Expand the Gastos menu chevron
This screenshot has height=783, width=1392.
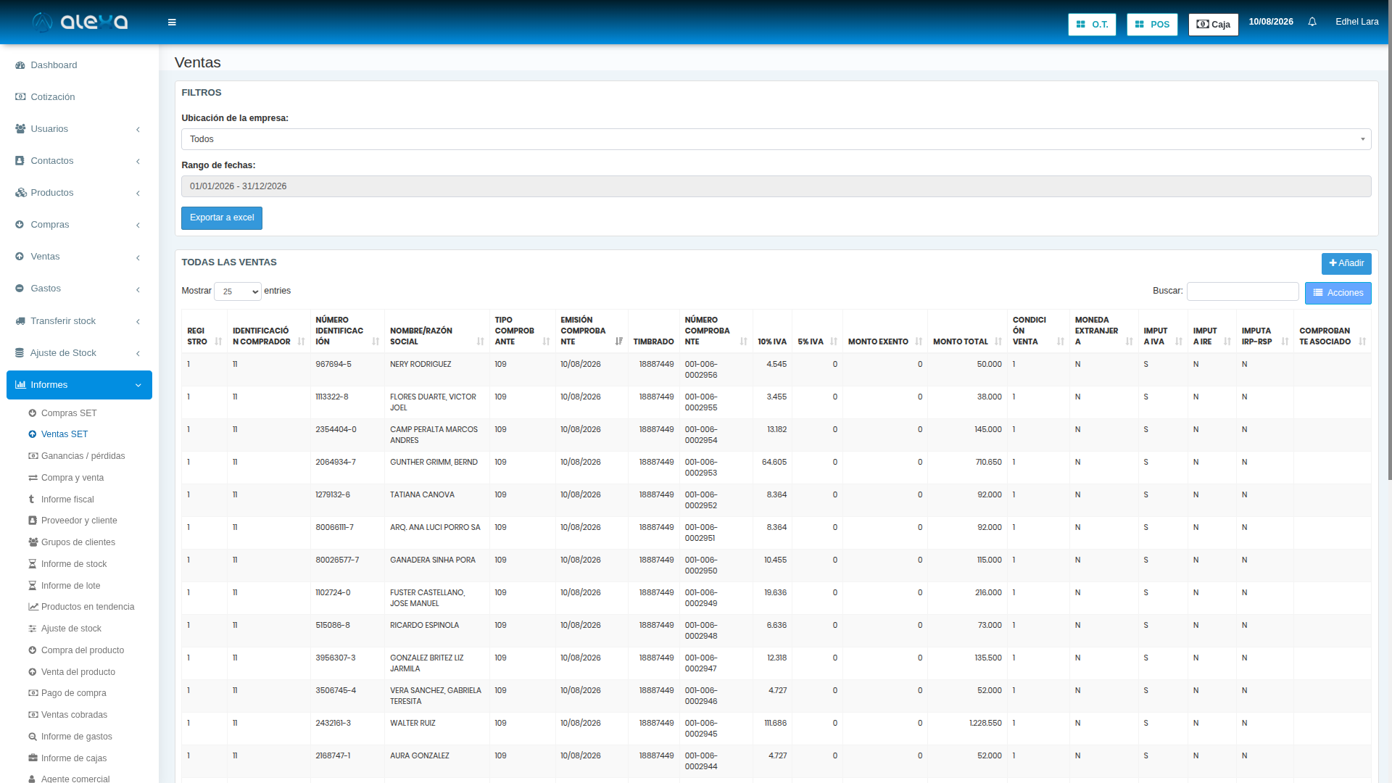pyautogui.click(x=138, y=289)
